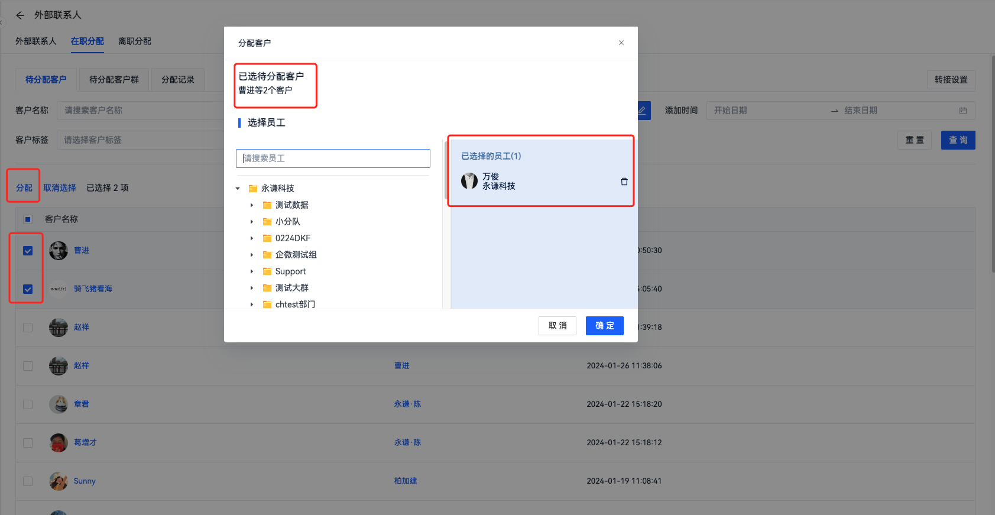
Task: Open the 分配记录 sub-tab
Action: point(178,80)
